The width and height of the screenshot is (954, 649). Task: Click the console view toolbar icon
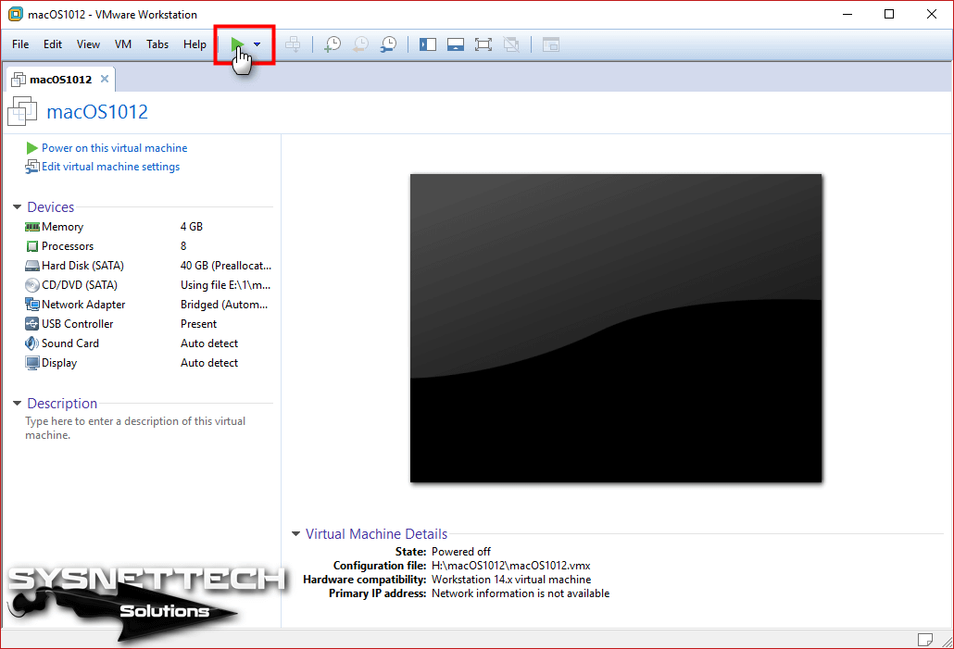(550, 44)
